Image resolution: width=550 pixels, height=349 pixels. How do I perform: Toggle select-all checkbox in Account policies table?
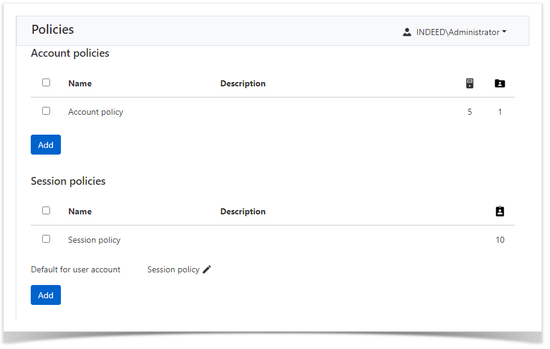click(x=46, y=83)
